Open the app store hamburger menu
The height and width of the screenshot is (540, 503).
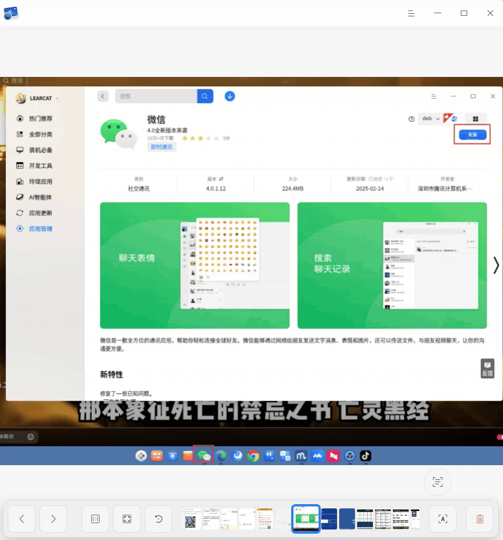click(x=434, y=97)
